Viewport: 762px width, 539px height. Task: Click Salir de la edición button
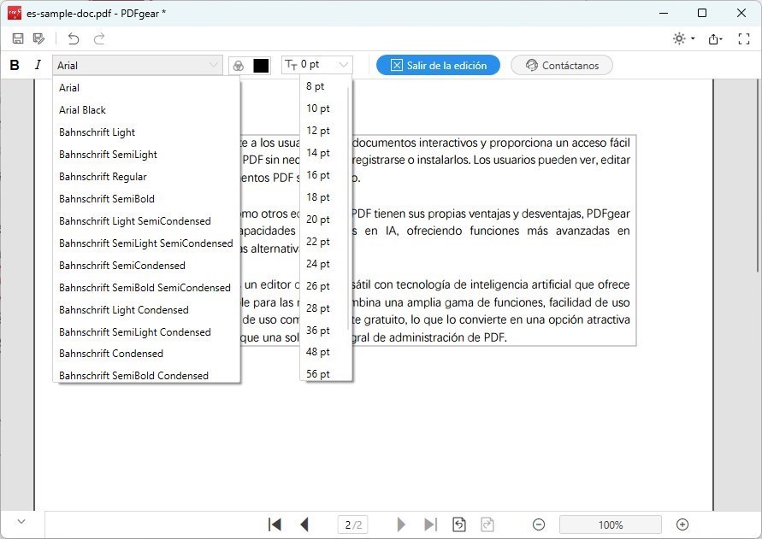(x=438, y=65)
